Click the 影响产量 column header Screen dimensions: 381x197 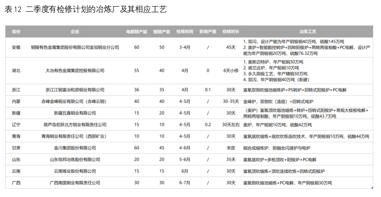(x=208, y=32)
